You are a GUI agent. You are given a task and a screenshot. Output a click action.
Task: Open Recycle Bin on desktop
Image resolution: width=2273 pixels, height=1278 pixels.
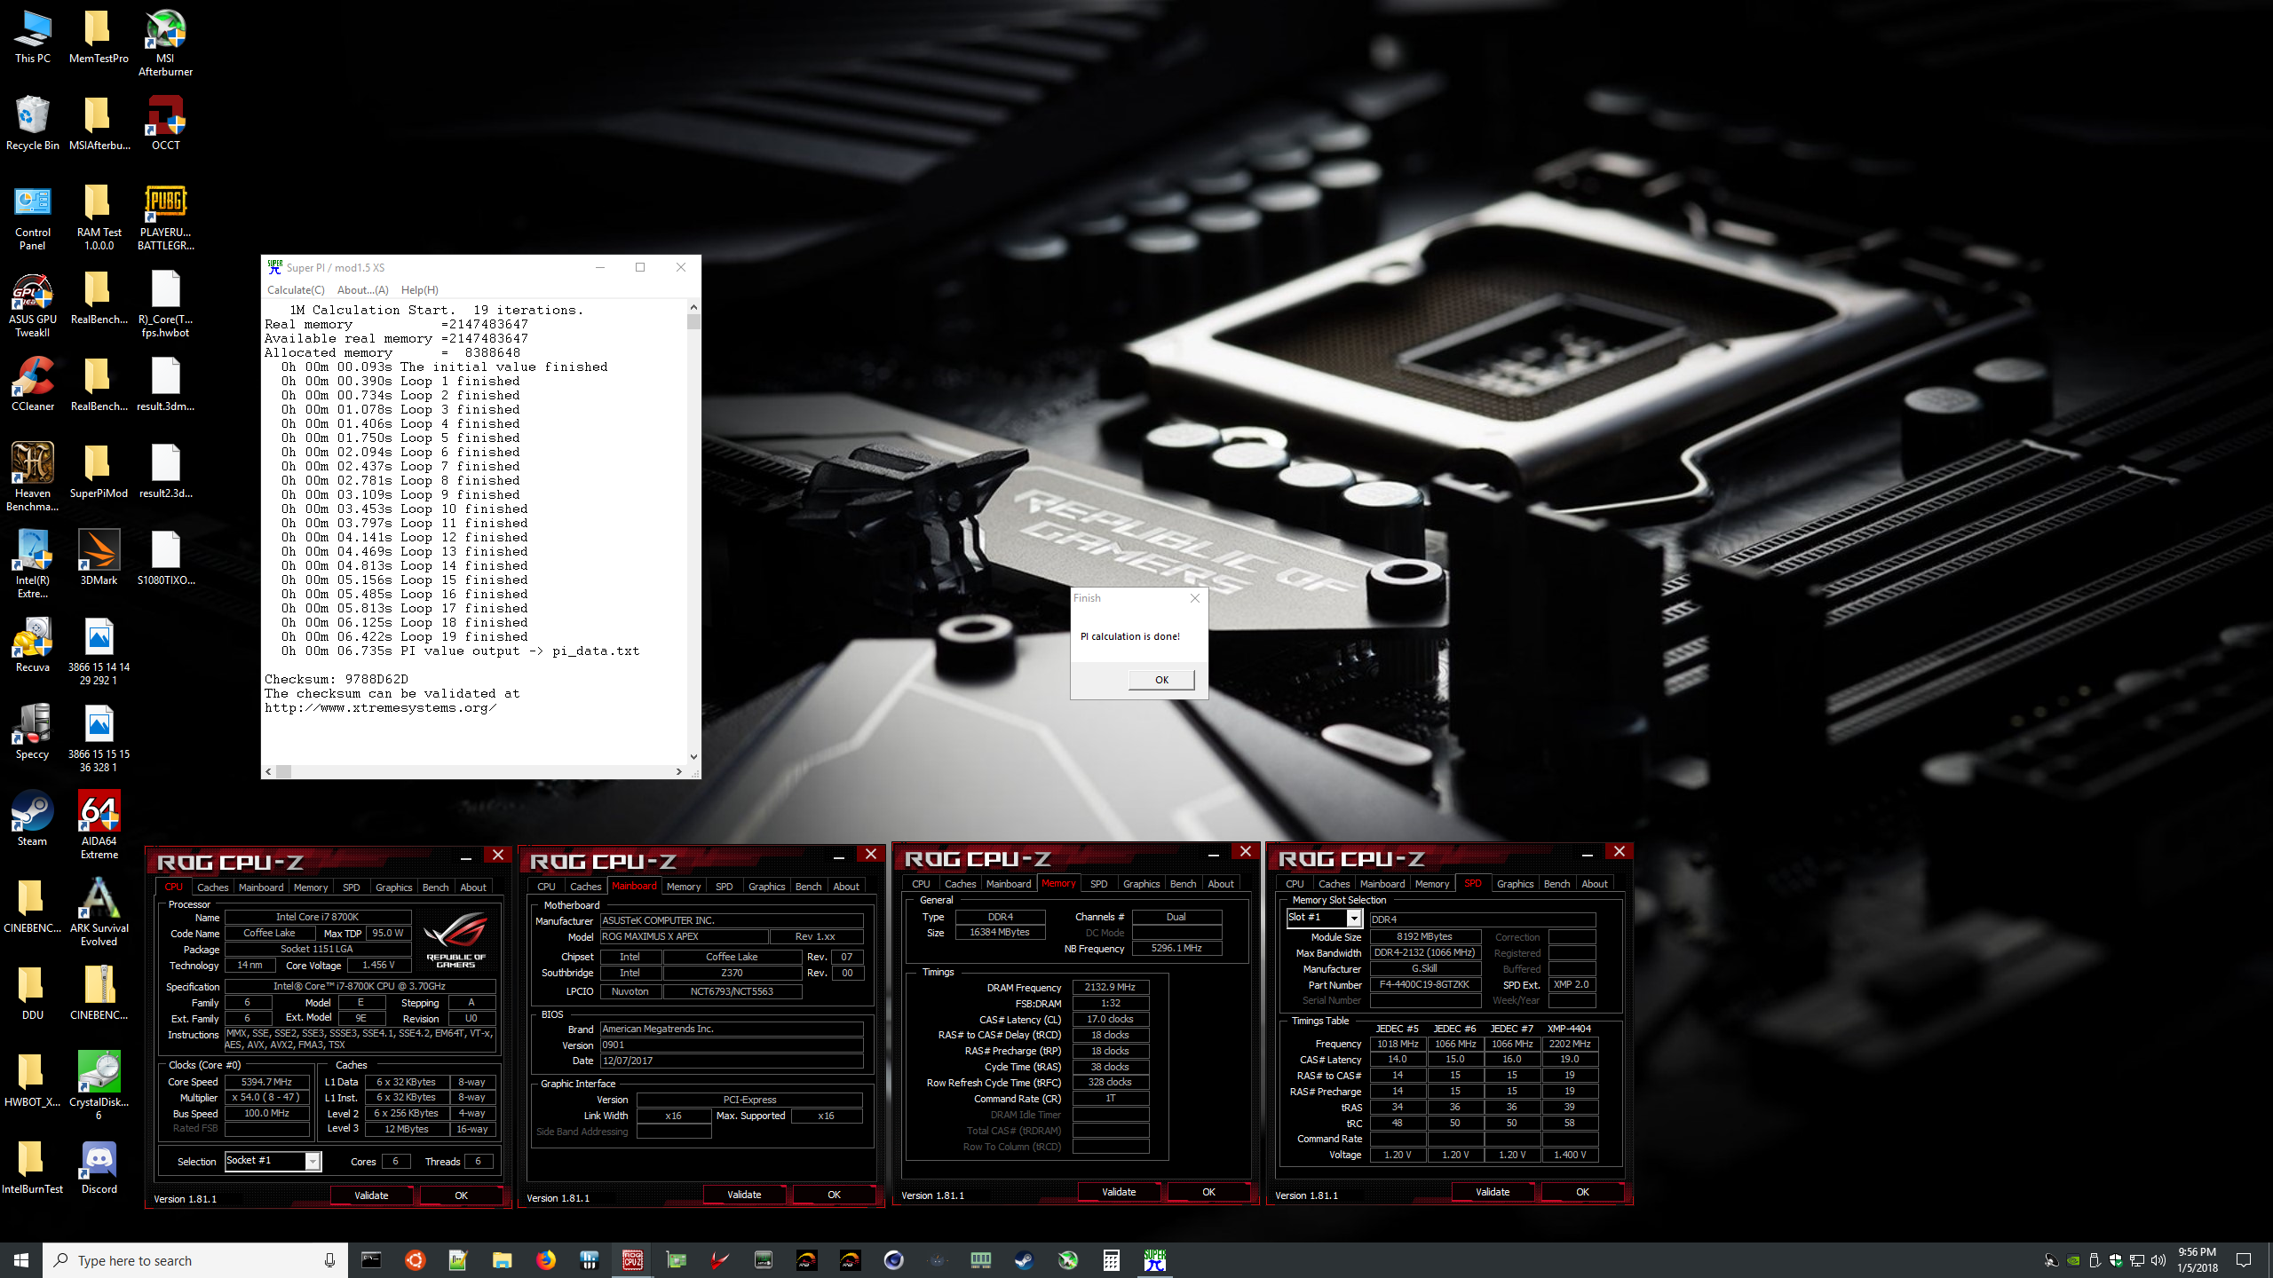click(x=33, y=123)
